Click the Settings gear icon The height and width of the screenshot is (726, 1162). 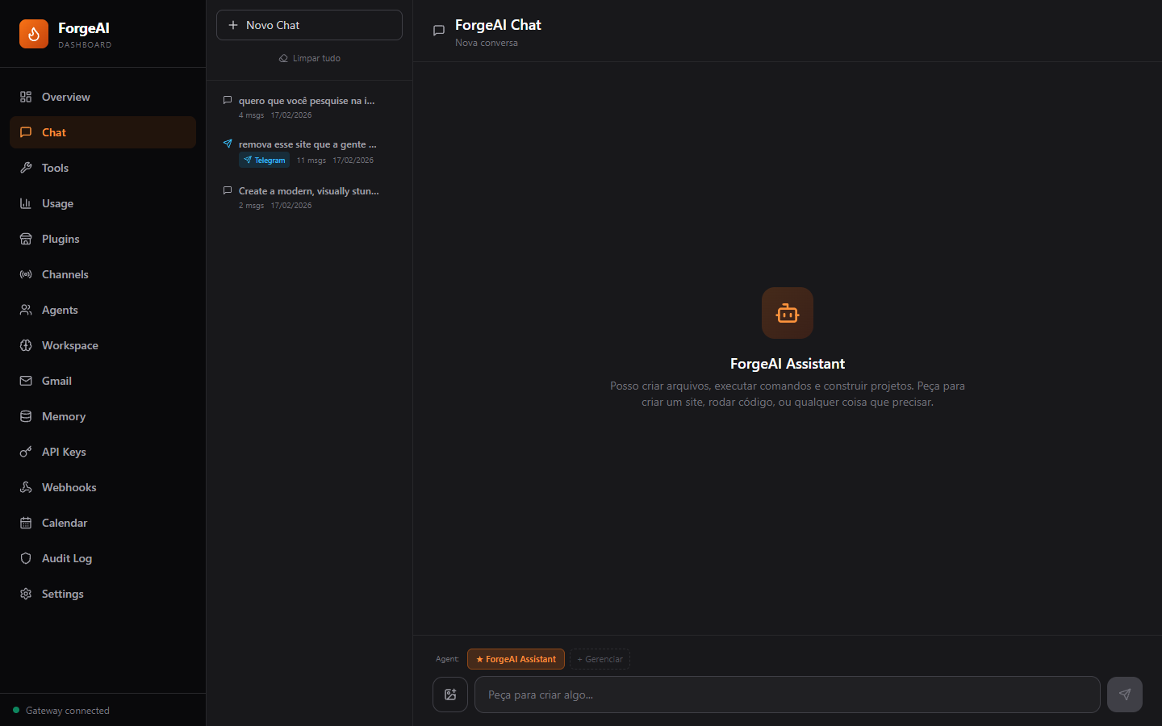[x=26, y=594]
